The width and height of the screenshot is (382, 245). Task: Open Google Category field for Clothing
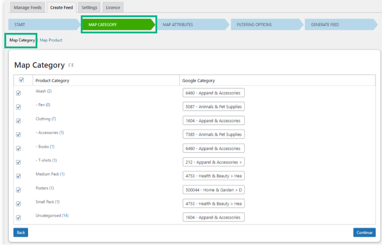[214, 121]
